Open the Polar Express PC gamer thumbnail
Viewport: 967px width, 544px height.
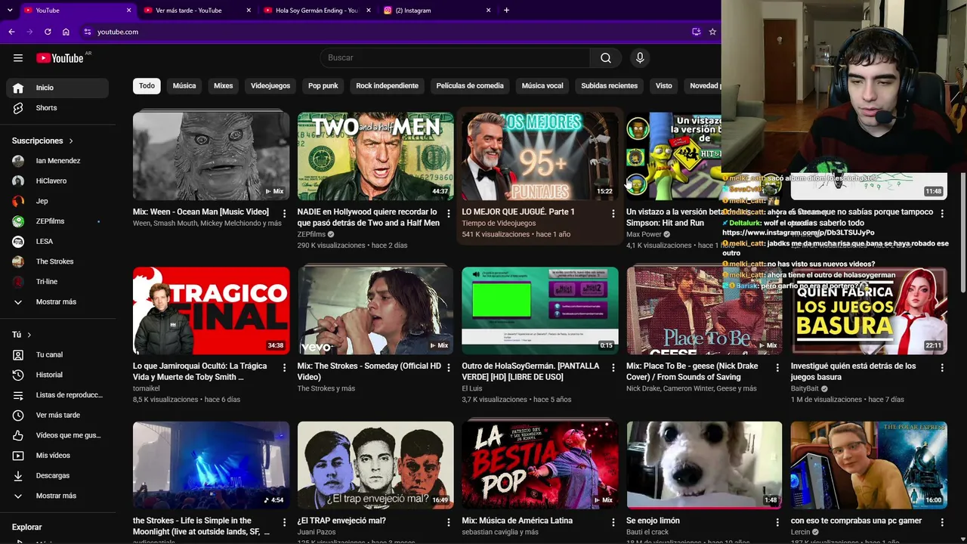click(869, 465)
